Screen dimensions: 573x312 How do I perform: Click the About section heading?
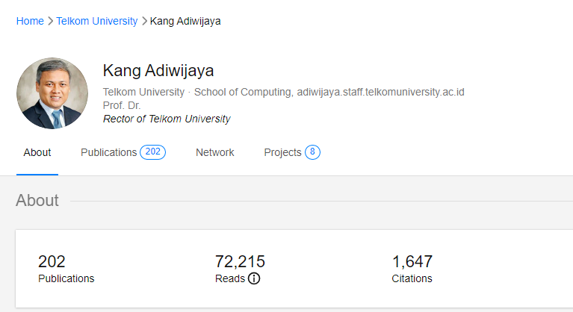[37, 200]
